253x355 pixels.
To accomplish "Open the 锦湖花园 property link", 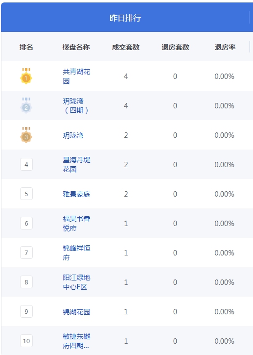I will (76, 312).
